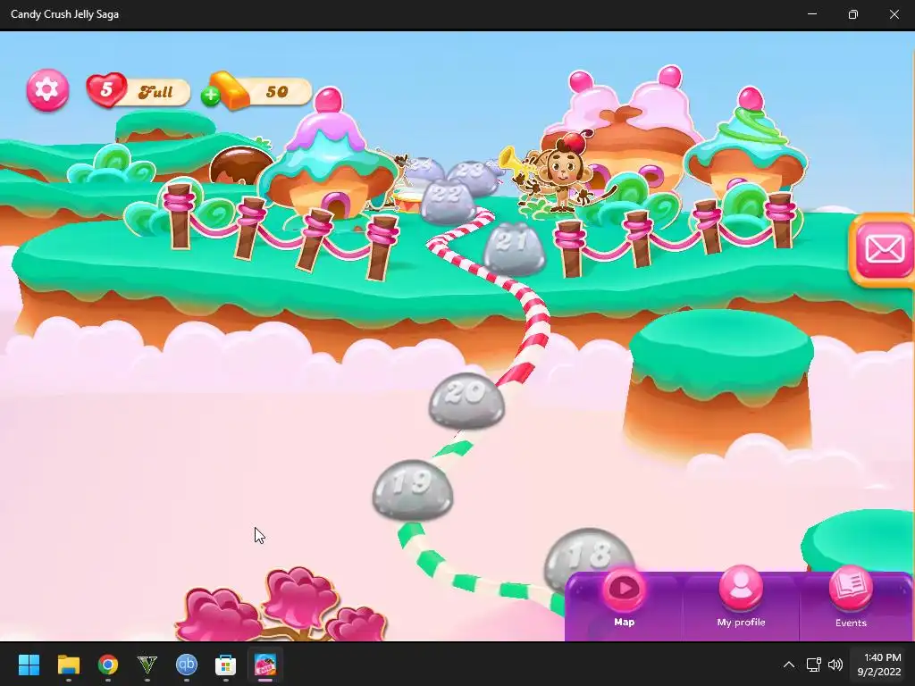Restore down the game window

coord(852,14)
